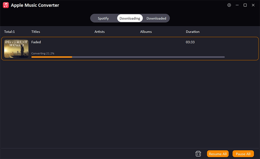Open the Downloaded tab
This screenshot has width=260, height=159.
(x=156, y=18)
